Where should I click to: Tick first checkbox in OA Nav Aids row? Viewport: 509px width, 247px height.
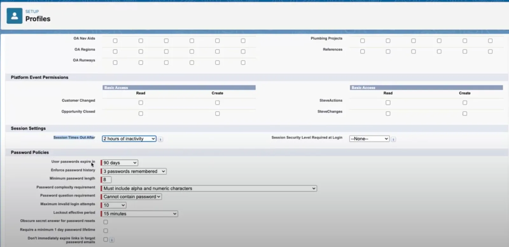pyautogui.click(x=115, y=41)
